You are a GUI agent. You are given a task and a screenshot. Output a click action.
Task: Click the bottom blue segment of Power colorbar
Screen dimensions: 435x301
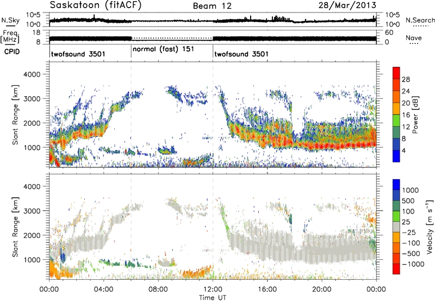pyautogui.click(x=396, y=156)
